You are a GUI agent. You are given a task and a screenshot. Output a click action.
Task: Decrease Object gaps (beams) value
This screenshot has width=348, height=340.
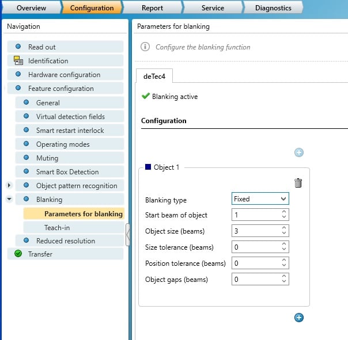pyautogui.click(x=284, y=281)
